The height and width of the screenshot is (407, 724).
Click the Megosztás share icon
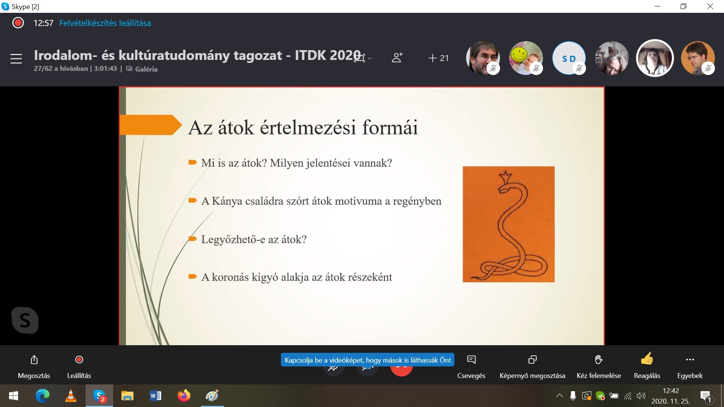tap(34, 360)
